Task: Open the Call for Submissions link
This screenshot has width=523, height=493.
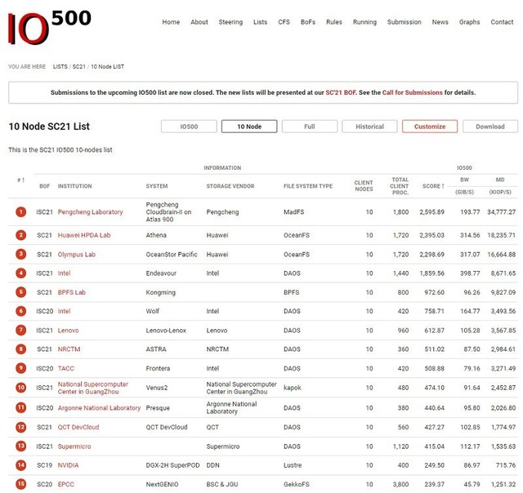Action: (412, 92)
